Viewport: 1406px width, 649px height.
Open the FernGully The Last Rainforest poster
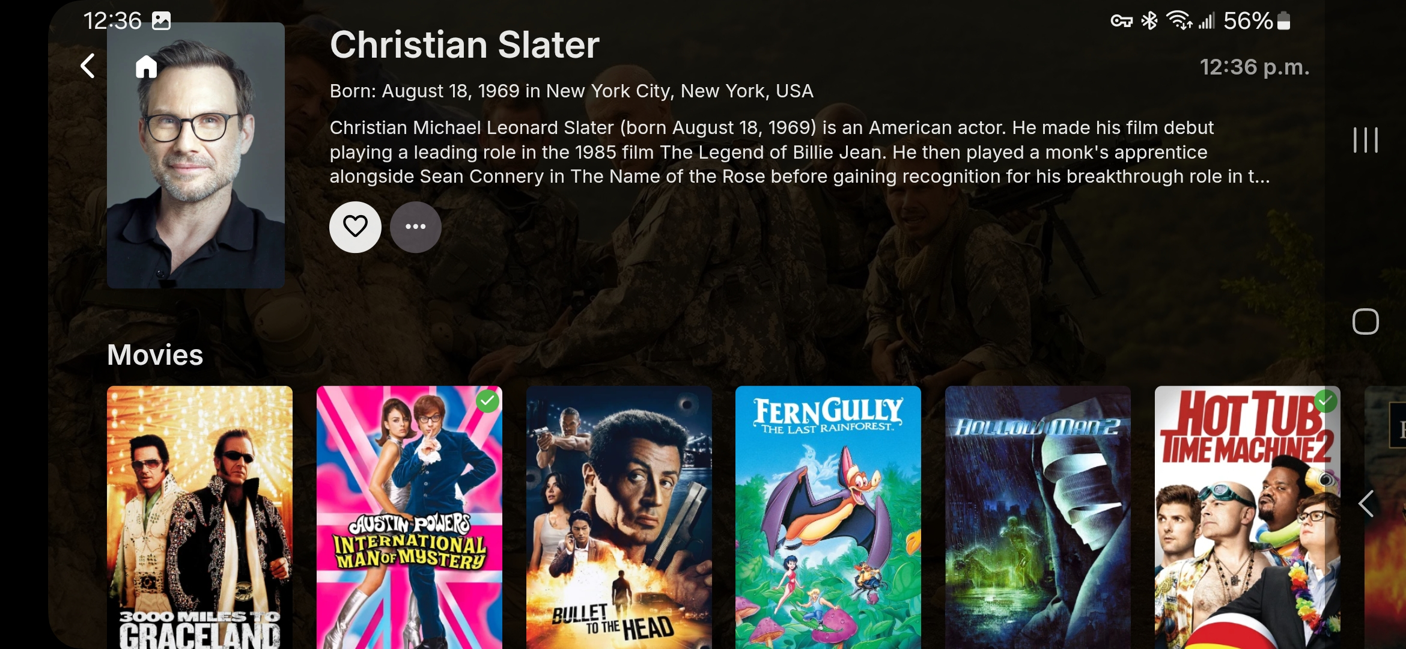[828, 517]
